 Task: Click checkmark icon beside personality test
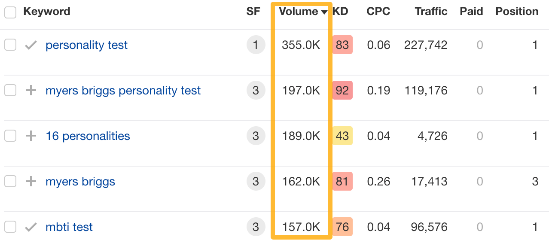[30, 45]
